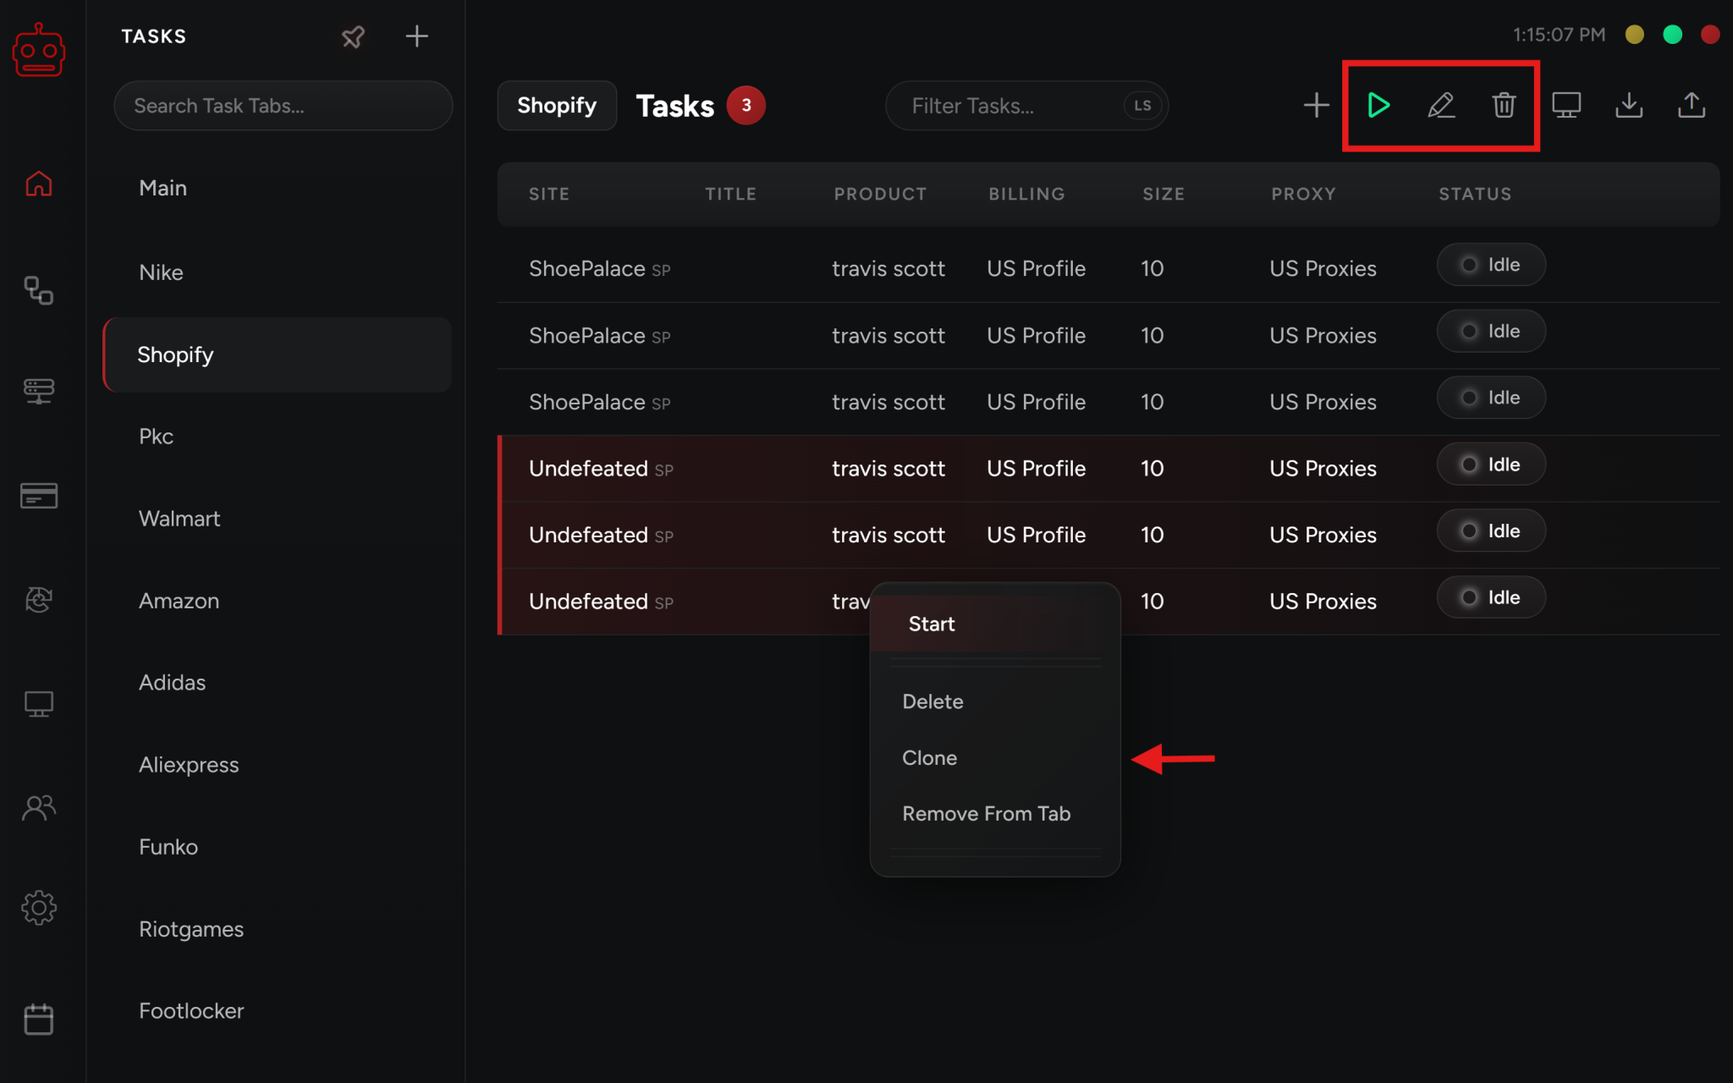Click the rocket icon beside TASKS header
Screen dimensions: 1733x1083
click(x=353, y=36)
